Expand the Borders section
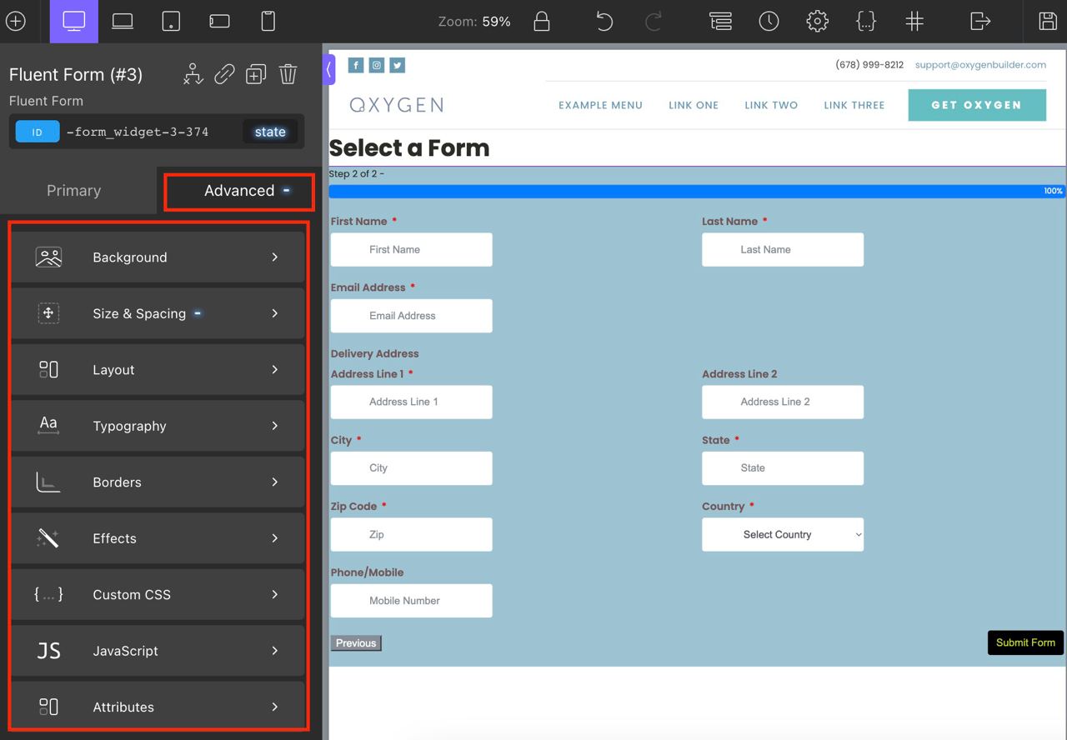This screenshot has width=1067, height=740. pos(158,482)
